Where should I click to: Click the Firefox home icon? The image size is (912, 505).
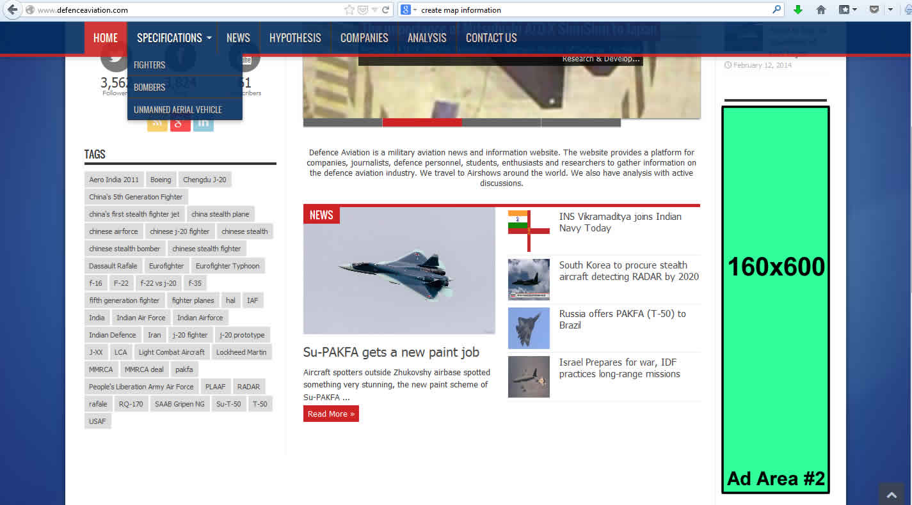click(820, 10)
